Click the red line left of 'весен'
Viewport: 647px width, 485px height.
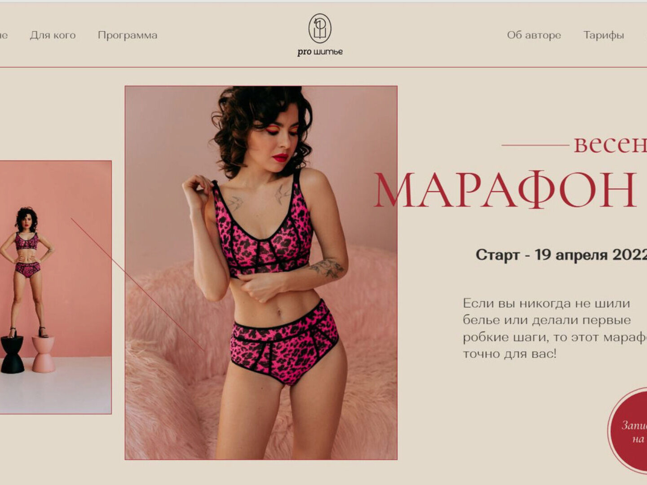pyautogui.click(x=535, y=145)
